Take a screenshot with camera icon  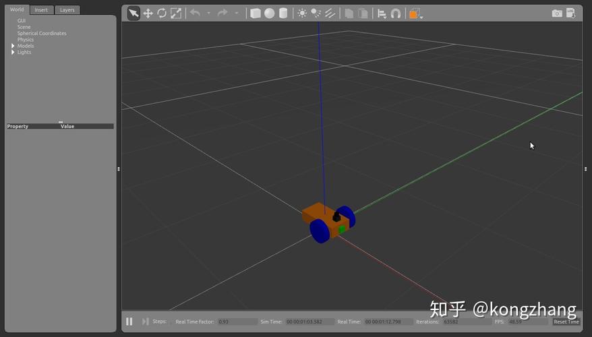(x=557, y=13)
